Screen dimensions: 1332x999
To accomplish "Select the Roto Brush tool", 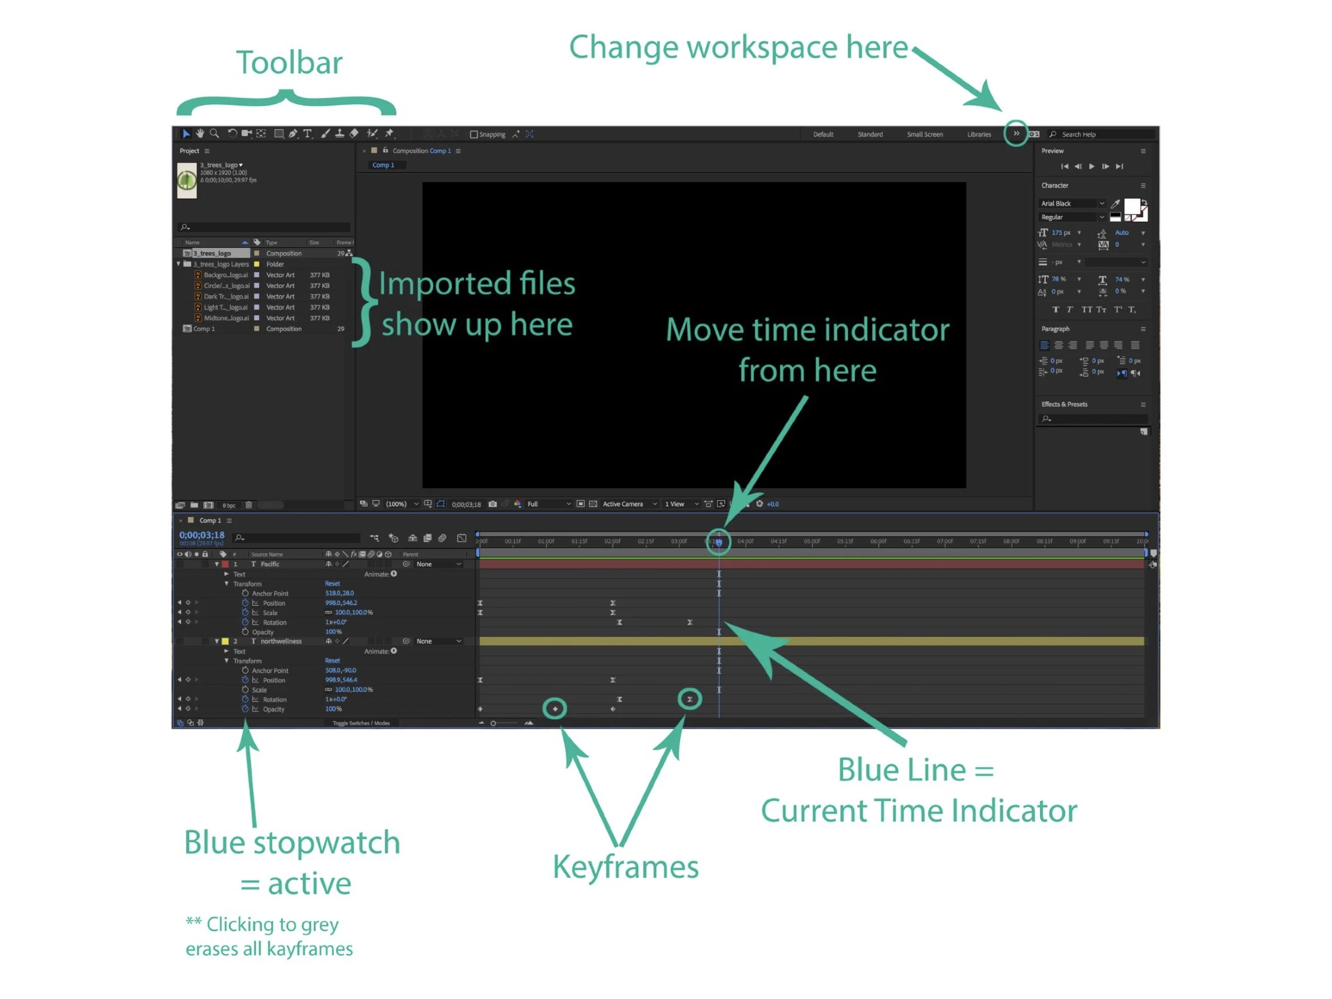I will pos(372,134).
